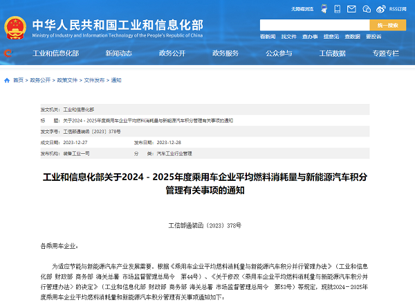The height and width of the screenshot is (307, 415).
Task: Click the salutation 各乘用车企业
Action: pos(59,246)
